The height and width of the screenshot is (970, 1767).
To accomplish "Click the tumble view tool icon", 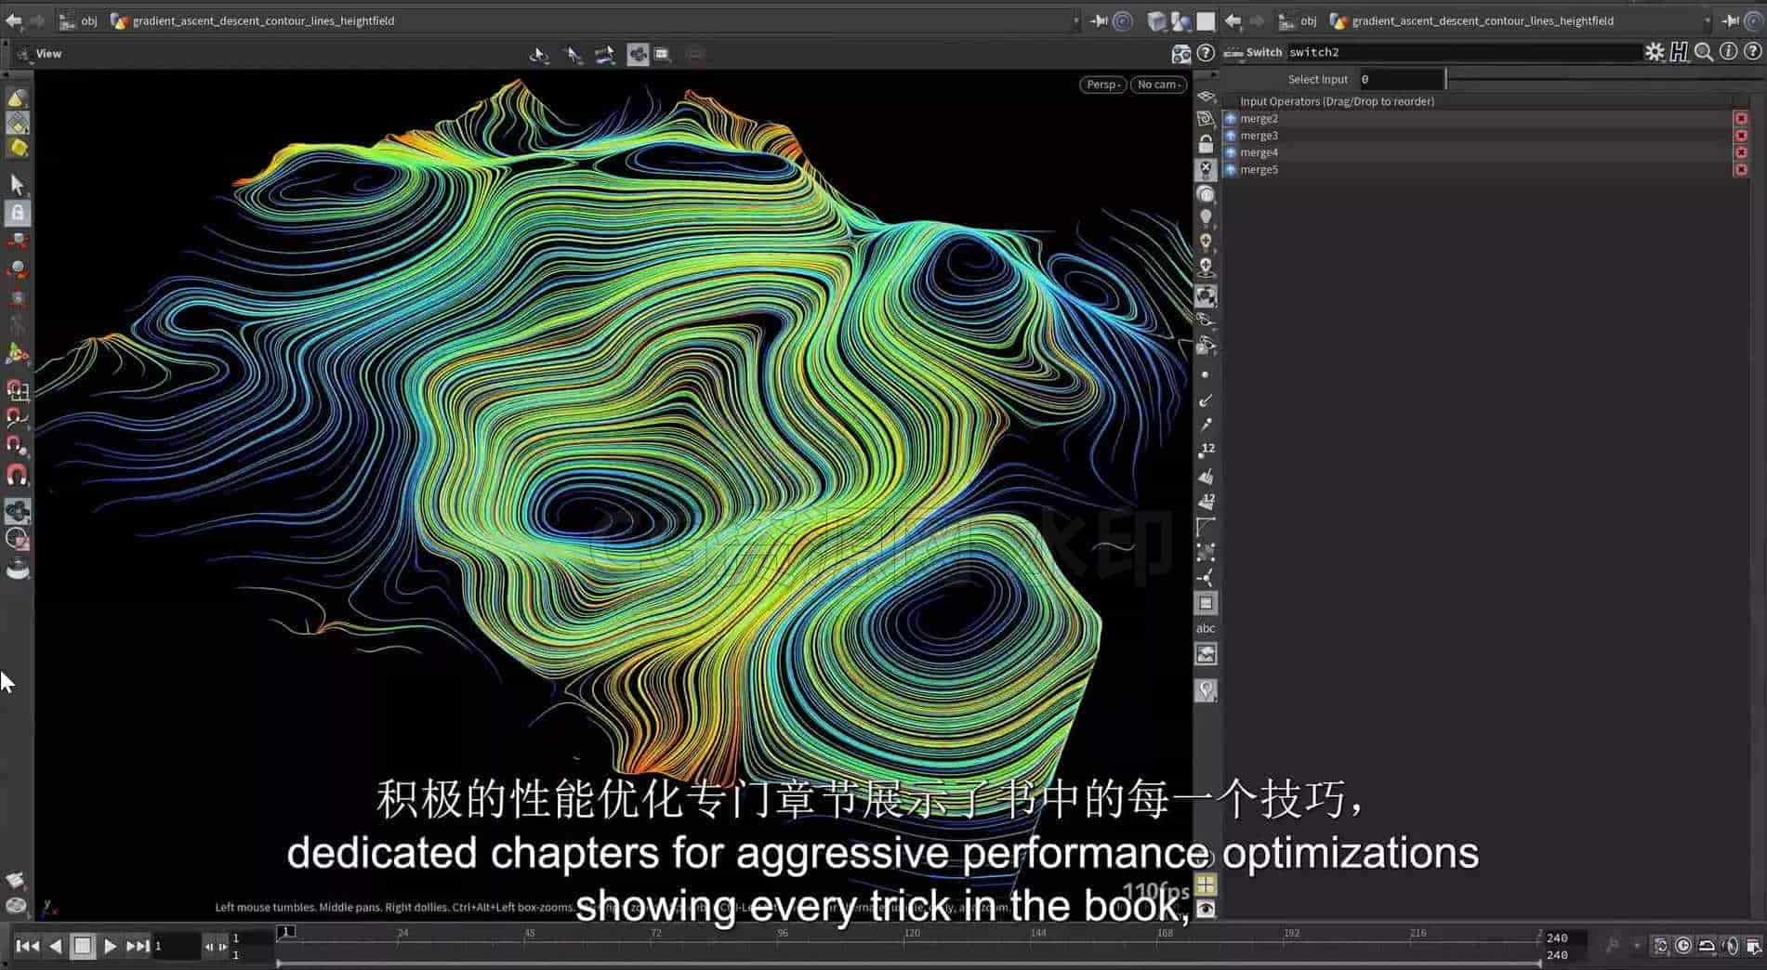I will pyautogui.click(x=539, y=55).
